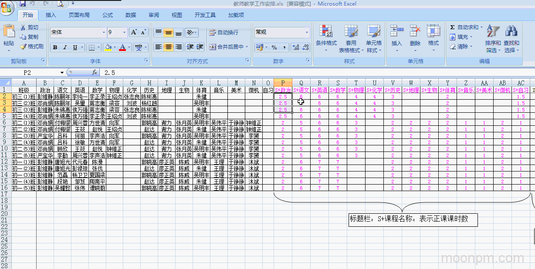
Task: Open the number format 常规 dropdown
Action: point(307,32)
